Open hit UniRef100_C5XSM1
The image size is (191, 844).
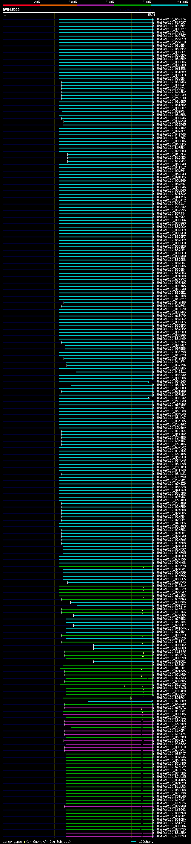[x=171, y=480]
